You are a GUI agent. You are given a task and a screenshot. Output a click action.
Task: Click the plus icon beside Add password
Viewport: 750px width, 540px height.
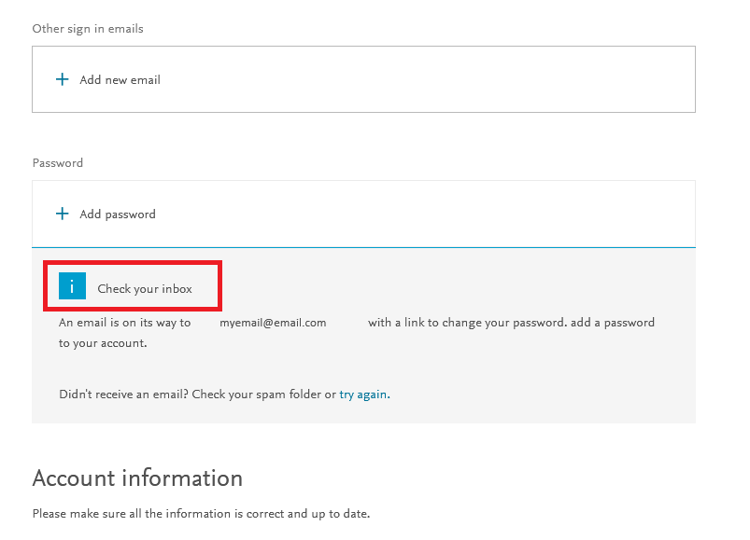pyautogui.click(x=63, y=214)
